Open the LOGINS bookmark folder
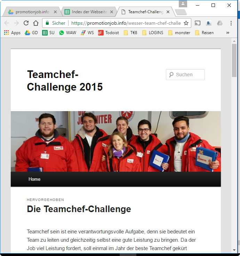The image size is (240, 256). click(152, 33)
